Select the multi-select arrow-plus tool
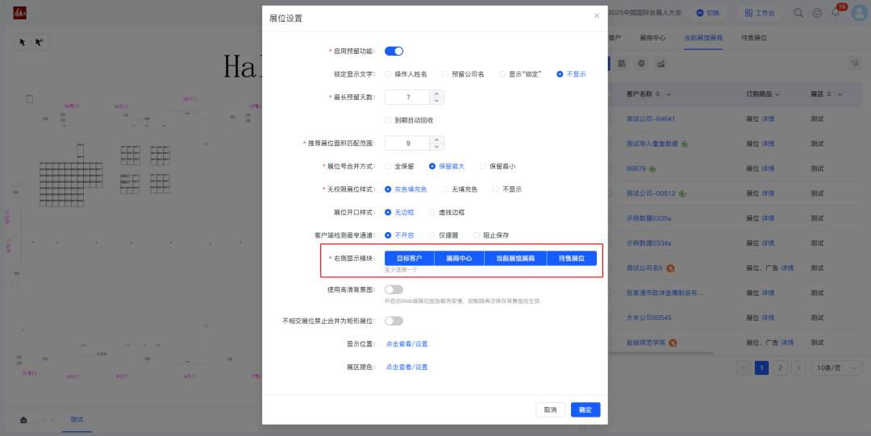Screen dimensions: 871x436 (38, 42)
